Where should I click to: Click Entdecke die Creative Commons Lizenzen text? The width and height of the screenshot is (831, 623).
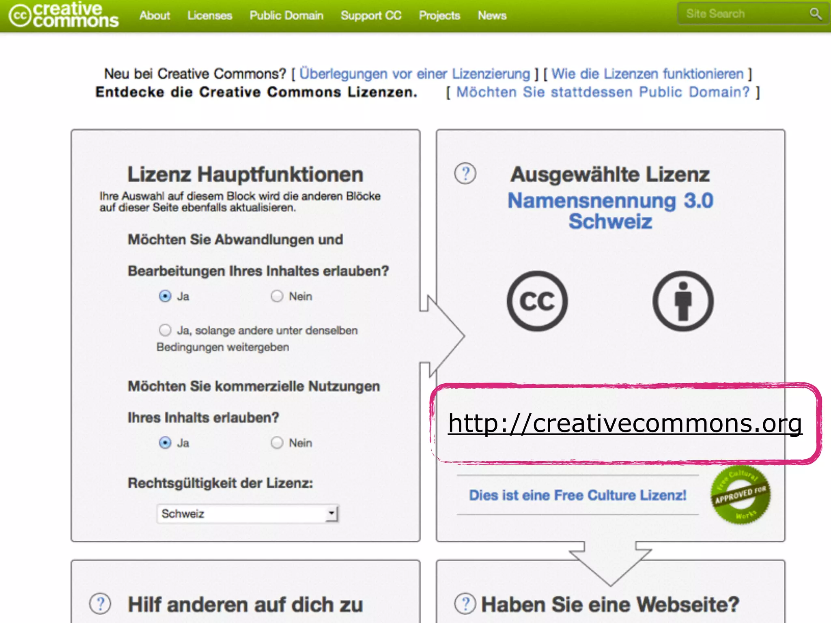256,92
